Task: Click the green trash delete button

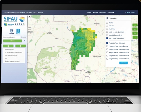Action: 21,46
